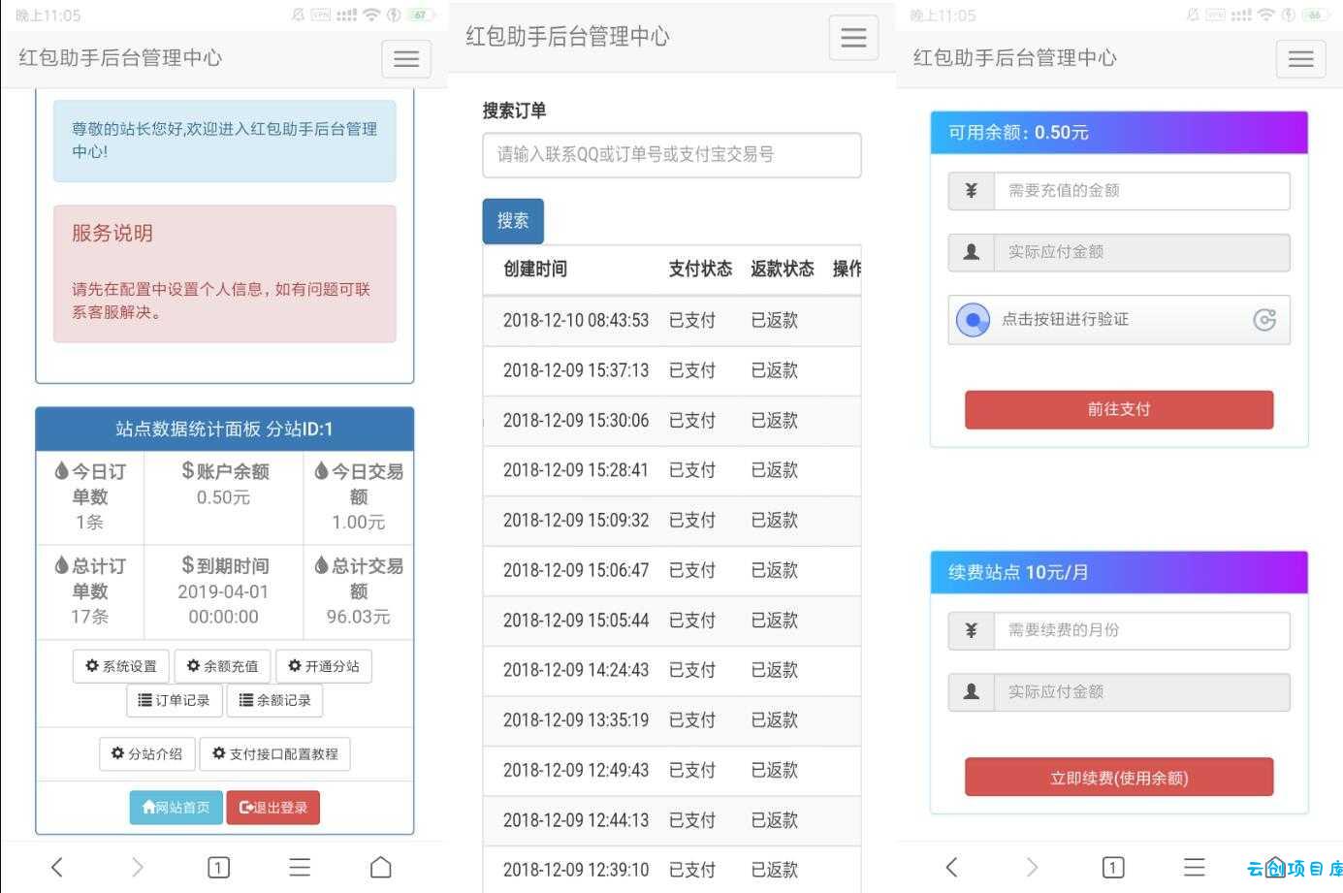Click user icon beside renewal 实际应付金额
The height and width of the screenshot is (893, 1343).
point(972,692)
